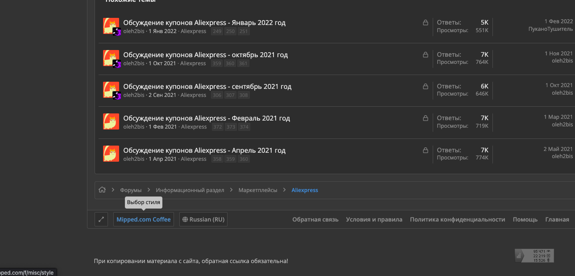575x276 pixels.
Task: Open the октябрь 2021 Aliexpress coupons thread
Action: (206, 55)
